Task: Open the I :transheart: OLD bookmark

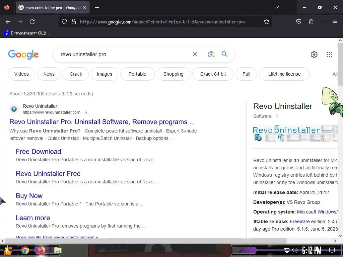Action: [x=27, y=33]
